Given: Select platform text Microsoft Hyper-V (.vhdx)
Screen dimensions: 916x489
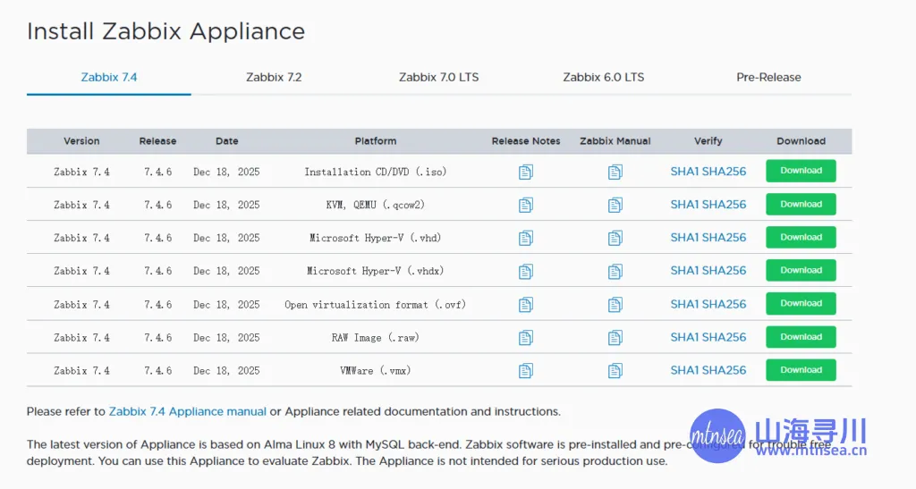Looking at the screenshot, I should pos(376,272).
